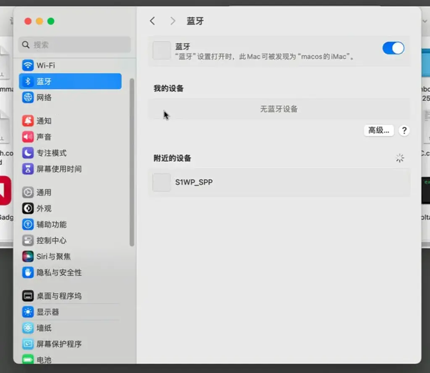Click the 无蓝牙设备 text
This screenshot has width=430, height=373.
pyautogui.click(x=279, y=109)
